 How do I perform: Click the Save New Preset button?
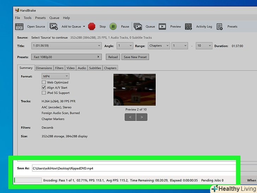pyautogui.click(x=135, y=57)
